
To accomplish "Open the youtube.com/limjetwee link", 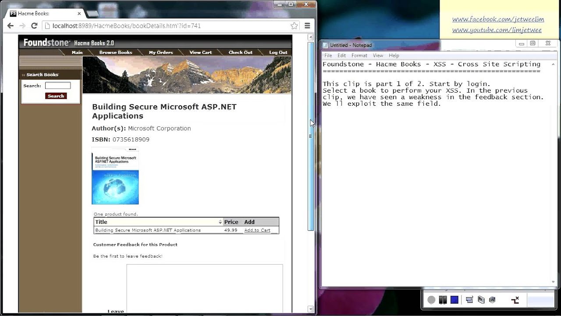I will [497, 30].
